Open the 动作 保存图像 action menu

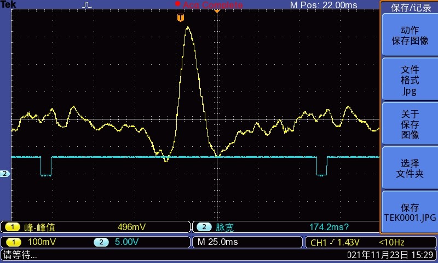[x=410, y=35]
